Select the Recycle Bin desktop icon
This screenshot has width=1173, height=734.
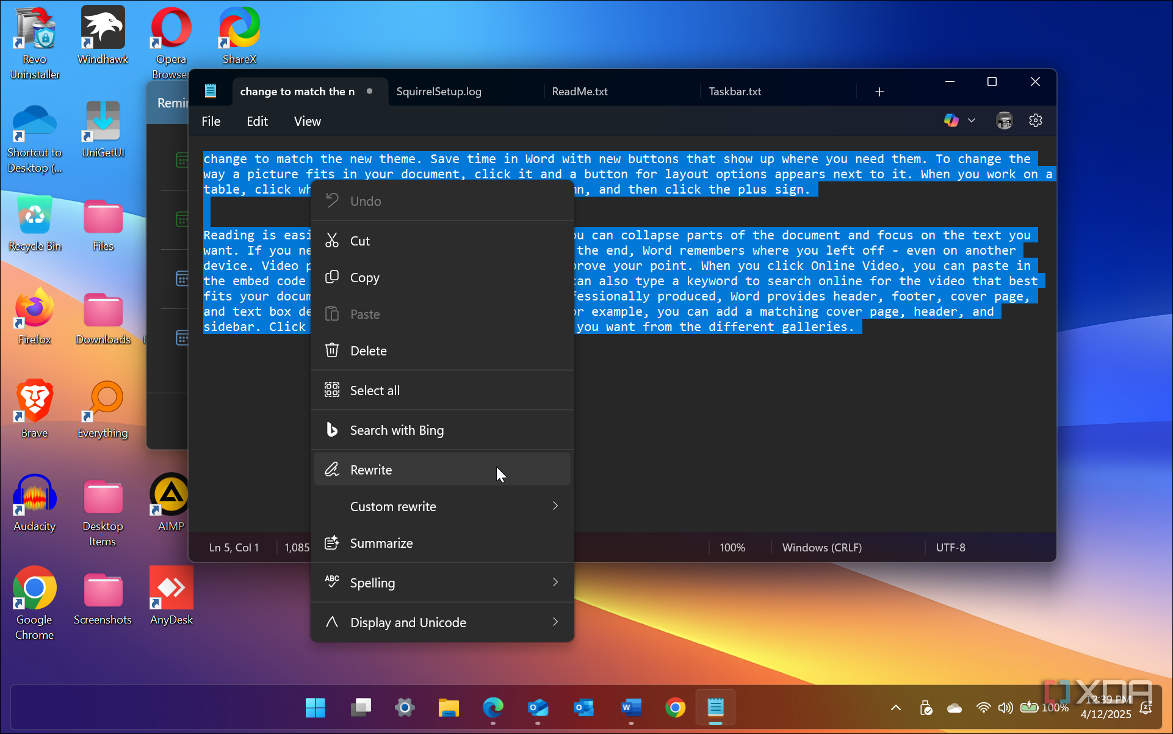click(35, 223)
